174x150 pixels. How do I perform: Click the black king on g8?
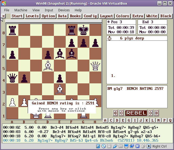[x=83, y=30]
